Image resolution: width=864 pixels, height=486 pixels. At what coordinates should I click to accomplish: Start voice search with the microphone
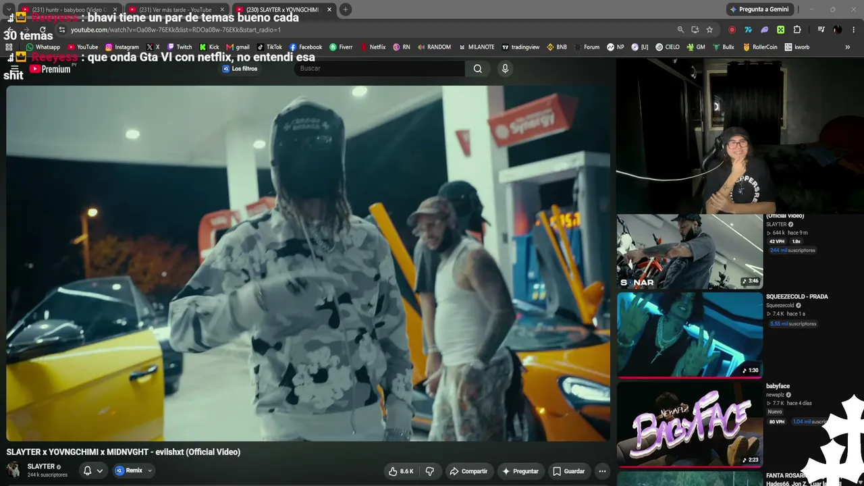coord(505,68)
